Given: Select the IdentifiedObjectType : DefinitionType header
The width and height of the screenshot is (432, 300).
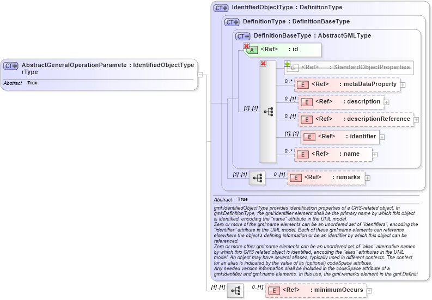Looking at the screenshot, I should (x=287, y=8).
